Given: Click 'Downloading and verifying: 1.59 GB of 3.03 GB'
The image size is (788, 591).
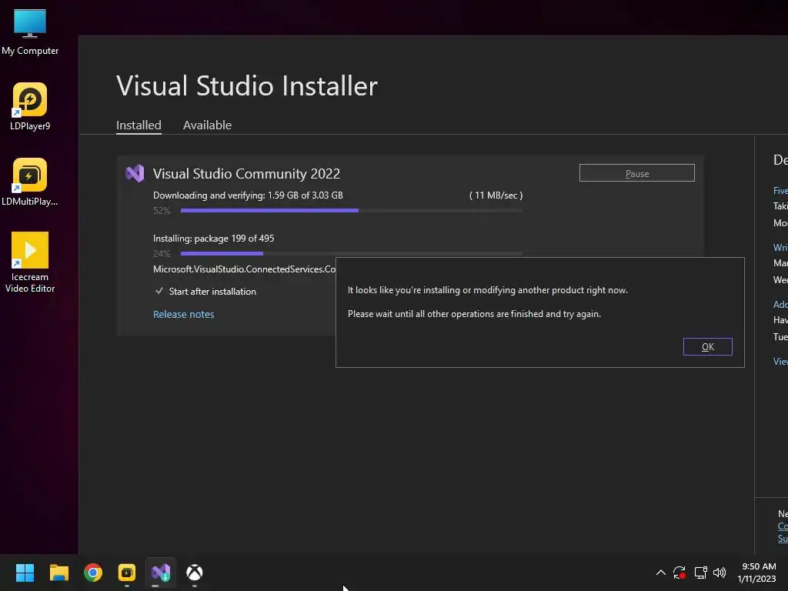Looking at the screenshot, I should tap(248, 195).
